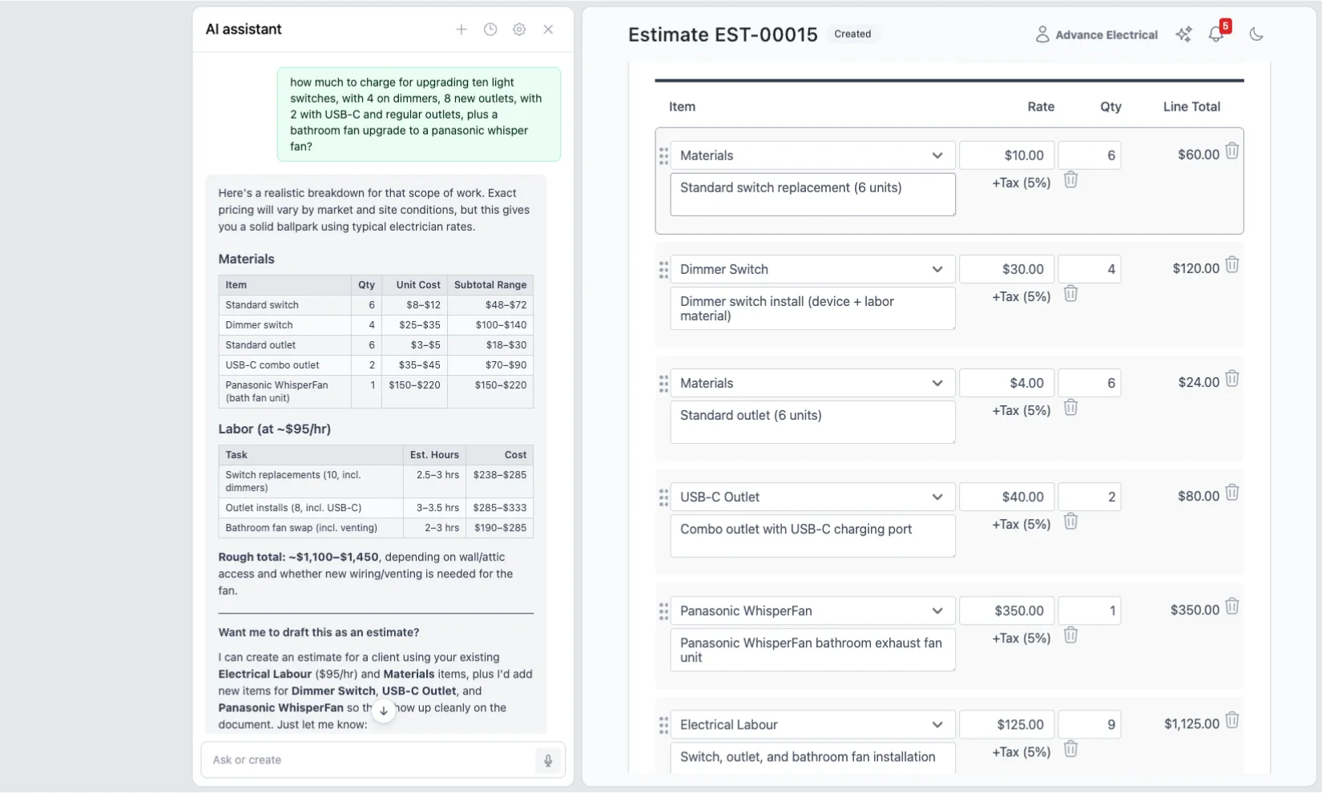The image size is (1322, 793).
Task: Edit the quantity field showing 9
Action: tap(1090, 724)
